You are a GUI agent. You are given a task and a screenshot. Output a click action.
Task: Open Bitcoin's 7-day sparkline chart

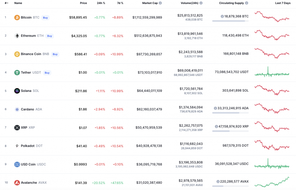click(x=272, y=17)
